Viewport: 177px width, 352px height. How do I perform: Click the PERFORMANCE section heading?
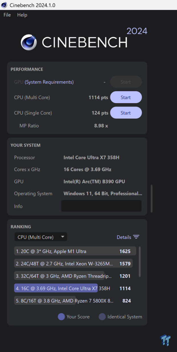pyautogui.click(x=27, y=69)
